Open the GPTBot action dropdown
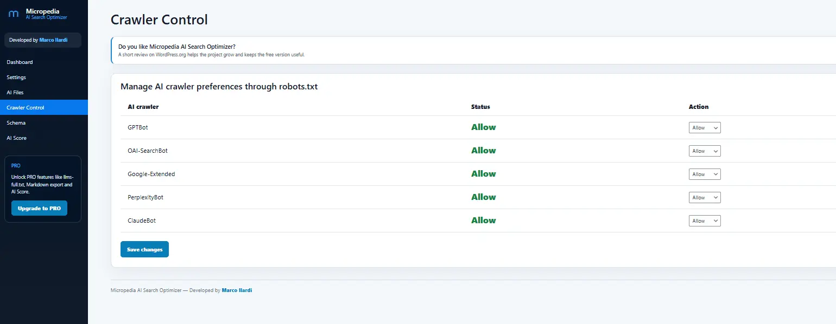The height and width of the screenshot is (324, 836). click(x=705, y=128)
